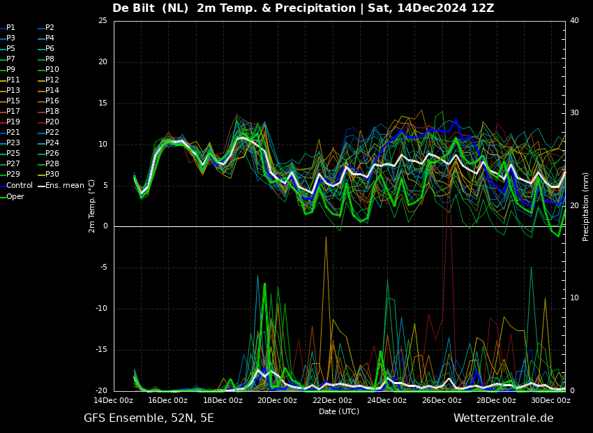Select the Oper legend entry

pyautogui.click(x=15, y=197)
